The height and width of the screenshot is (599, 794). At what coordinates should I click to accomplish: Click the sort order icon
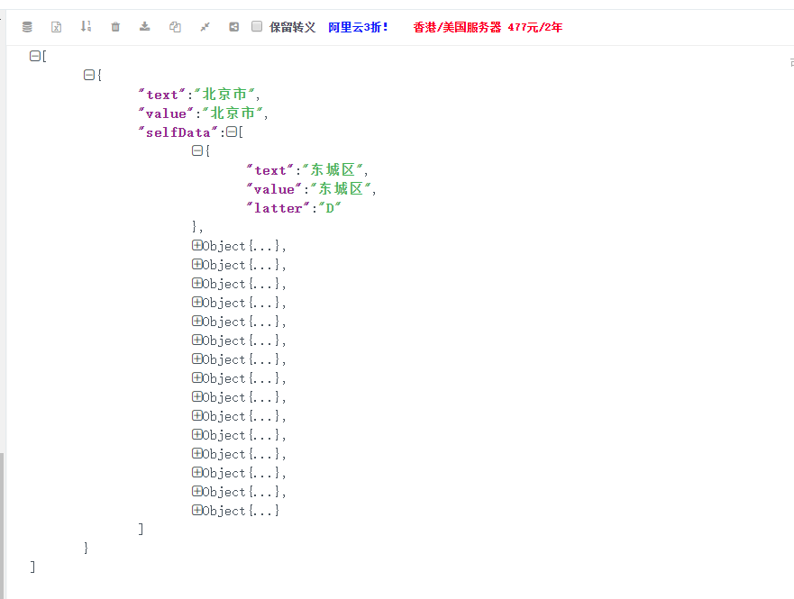[87, 26]
